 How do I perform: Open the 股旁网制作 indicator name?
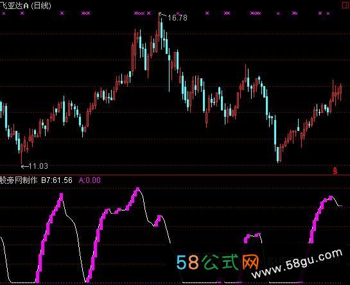(x=19, y=180)
